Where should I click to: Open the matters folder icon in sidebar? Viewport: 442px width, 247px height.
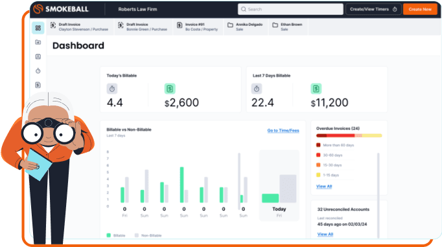point(38,42)
